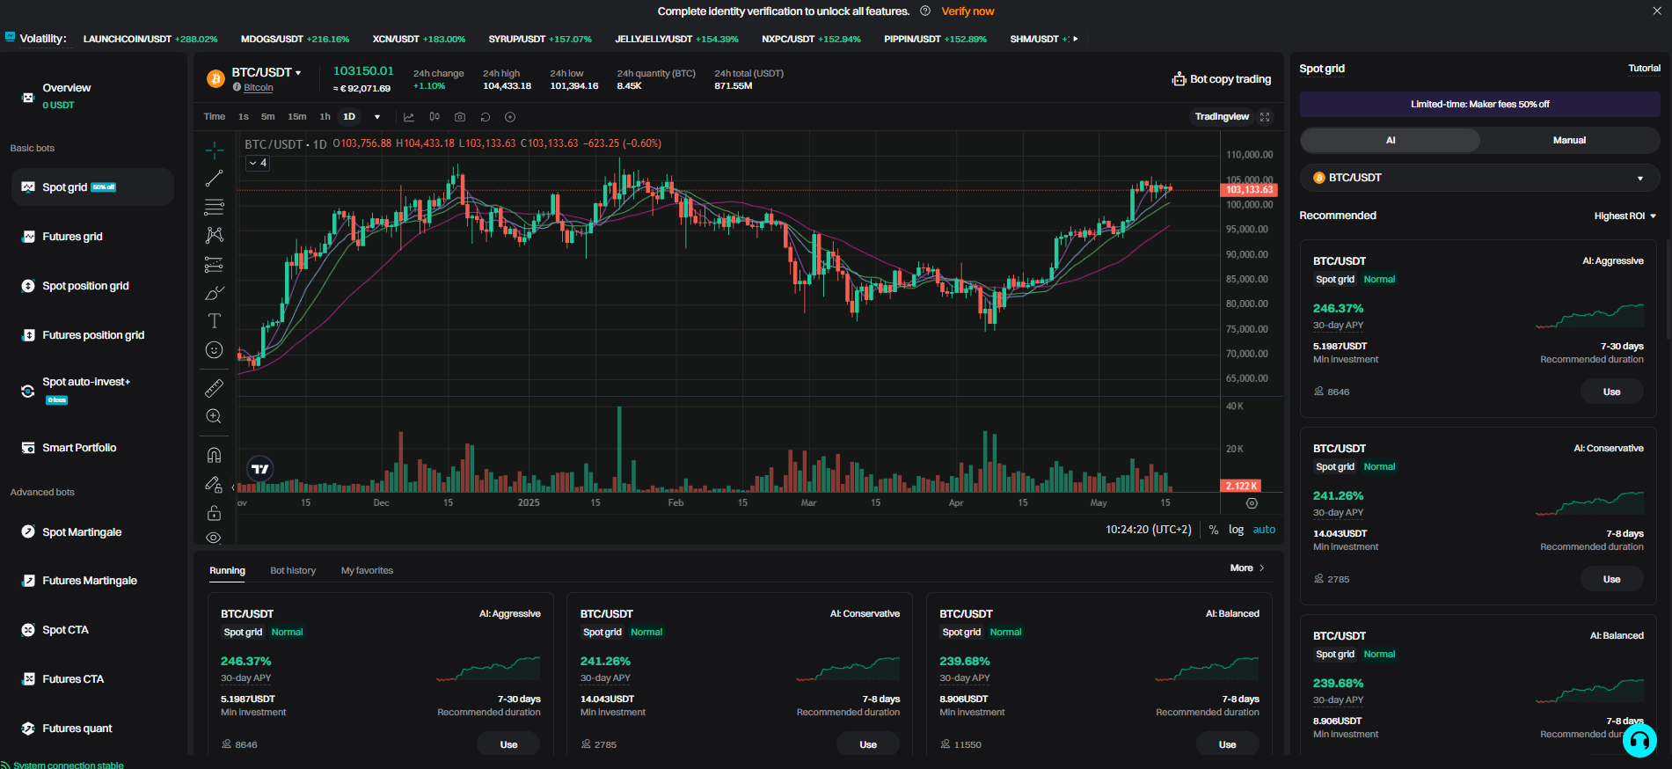The height and width of the screenshot is (769, 1672).
Task: Expand chart to fullscreen
Action: point(1265,117)
